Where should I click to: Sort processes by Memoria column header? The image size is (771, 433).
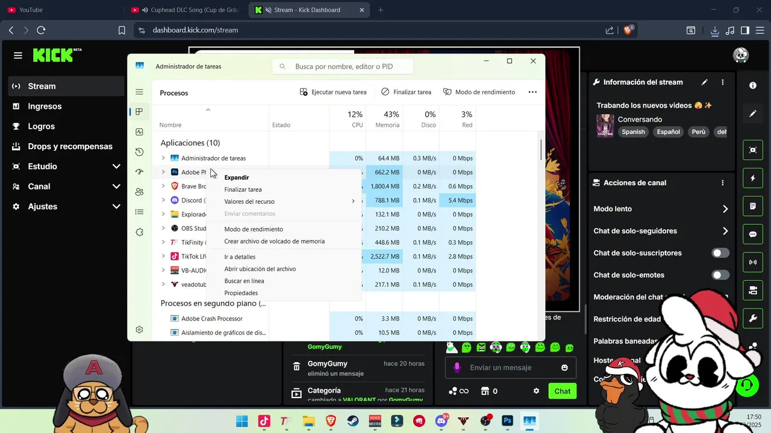384,119
